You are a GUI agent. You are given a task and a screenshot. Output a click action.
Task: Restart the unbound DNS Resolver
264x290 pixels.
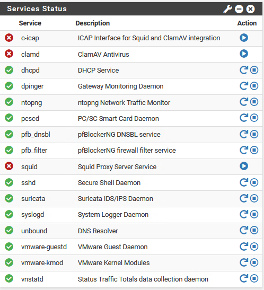tap(244, 230)
